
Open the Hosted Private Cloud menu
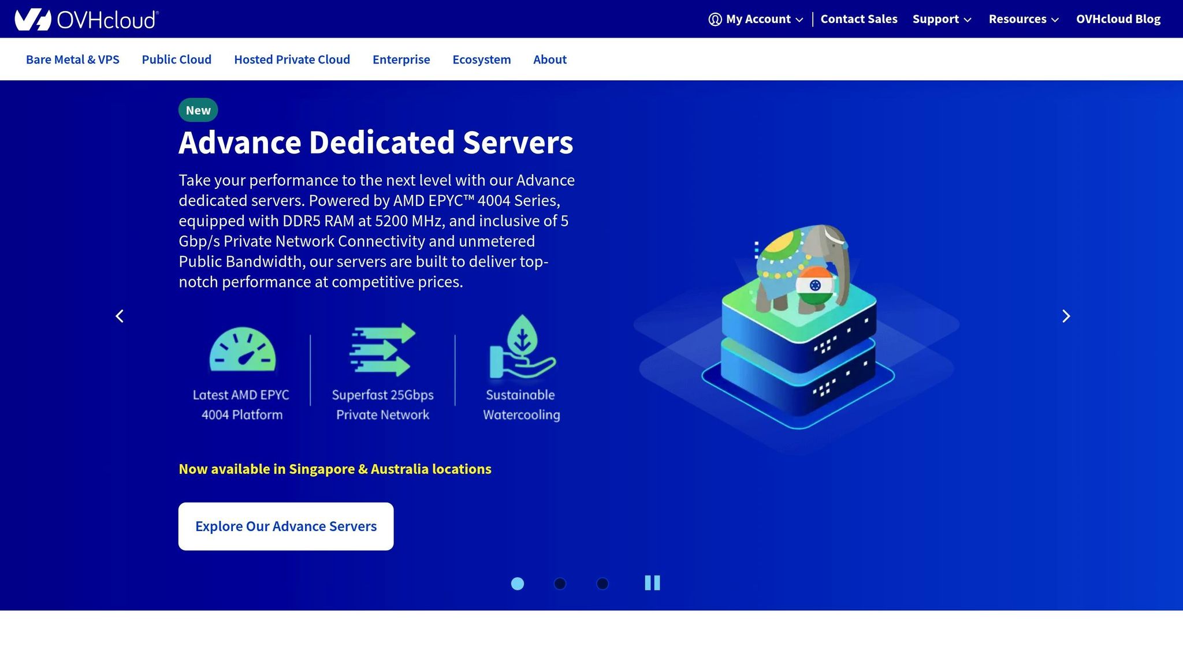coord(292,59)
